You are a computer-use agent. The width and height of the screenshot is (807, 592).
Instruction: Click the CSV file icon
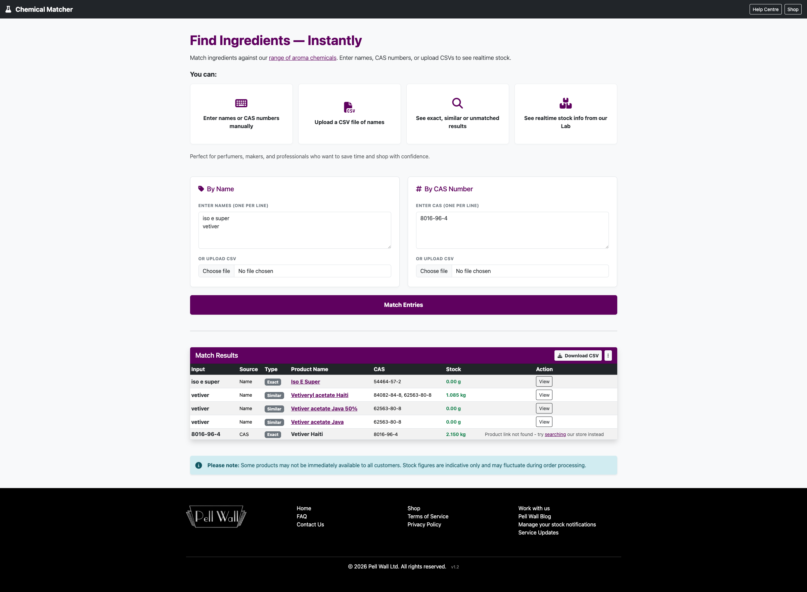(x=349, y=107)
